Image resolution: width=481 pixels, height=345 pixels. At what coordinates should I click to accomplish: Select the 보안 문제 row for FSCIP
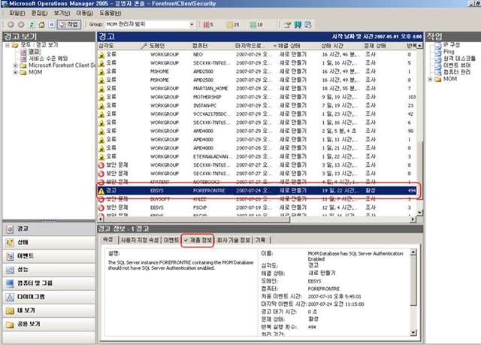257,207
